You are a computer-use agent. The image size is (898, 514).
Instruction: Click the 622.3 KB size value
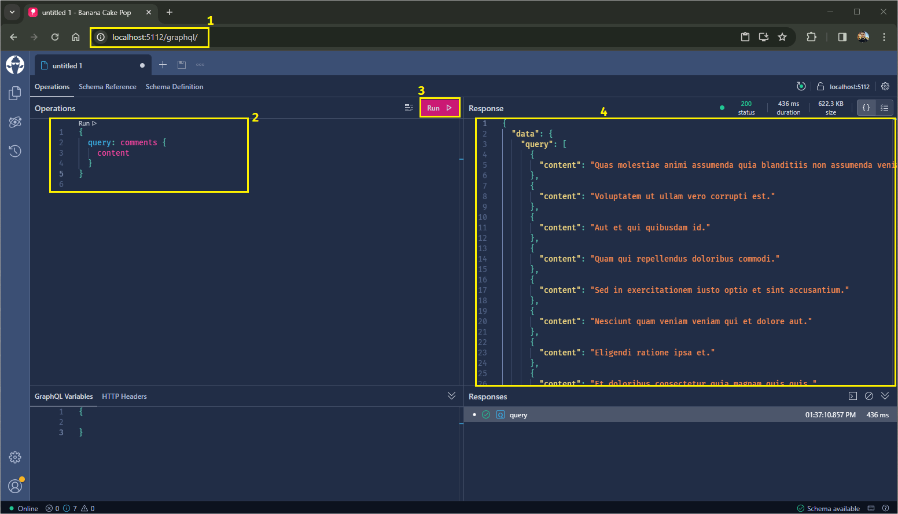831,104
